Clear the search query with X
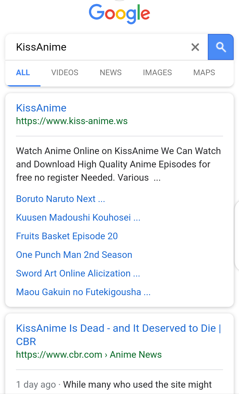Image resolution: width=239 pixels, height=394 pixels. point(195,47)
